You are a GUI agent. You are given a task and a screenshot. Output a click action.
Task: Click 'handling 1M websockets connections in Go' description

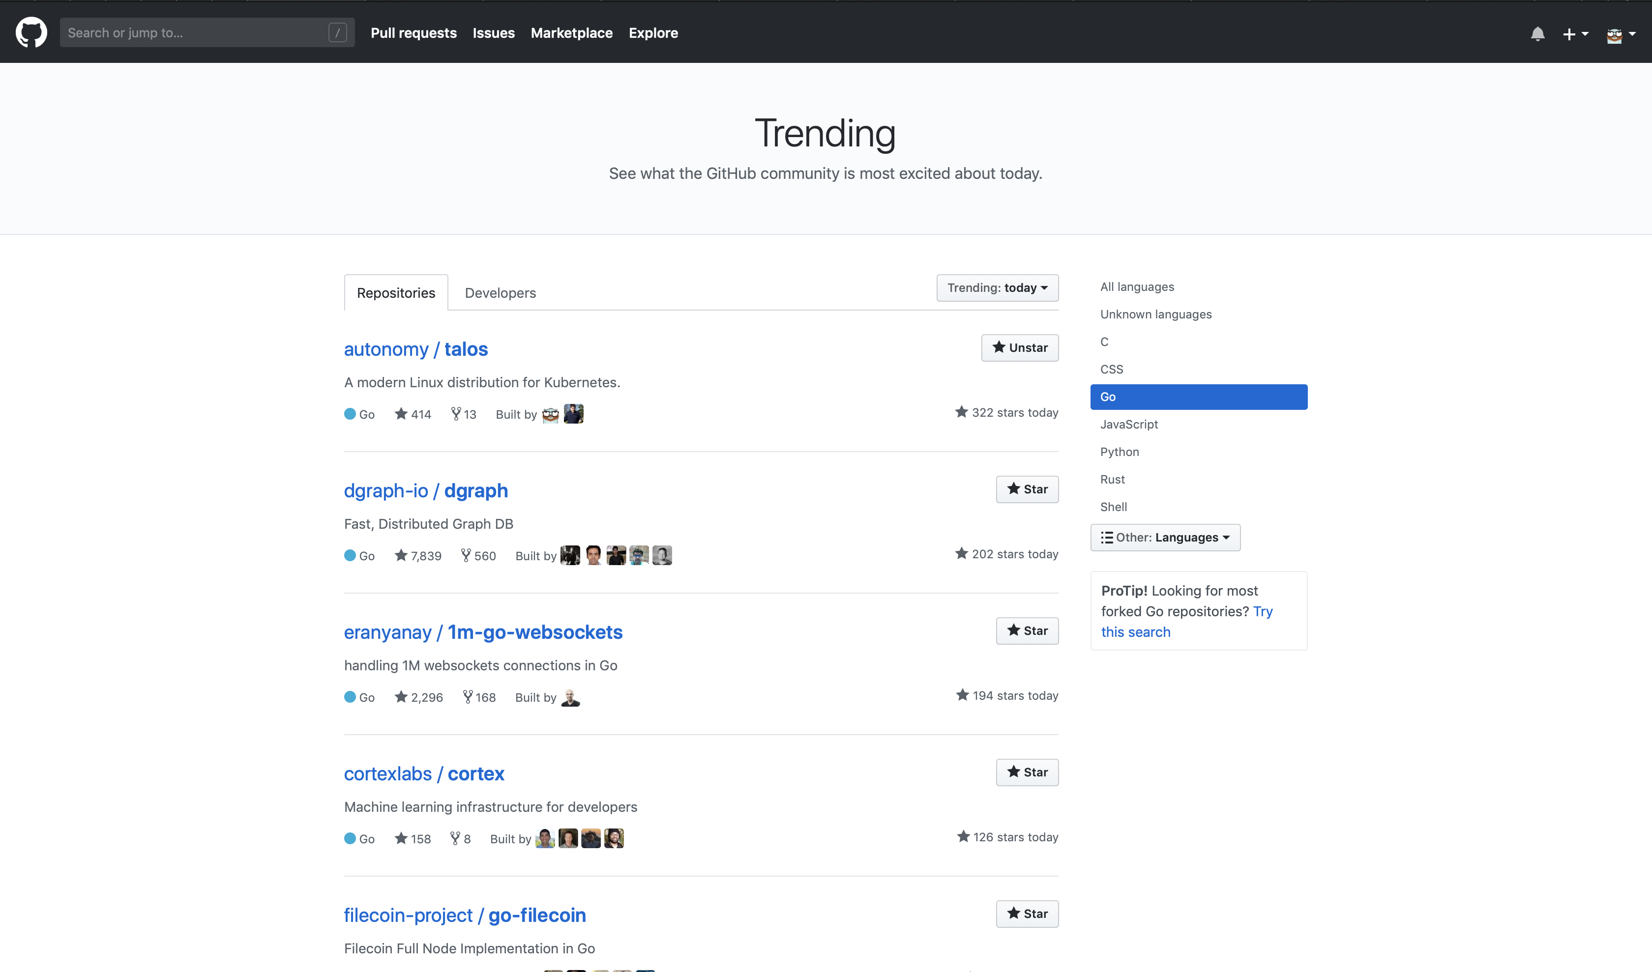(x=480, y=665)
